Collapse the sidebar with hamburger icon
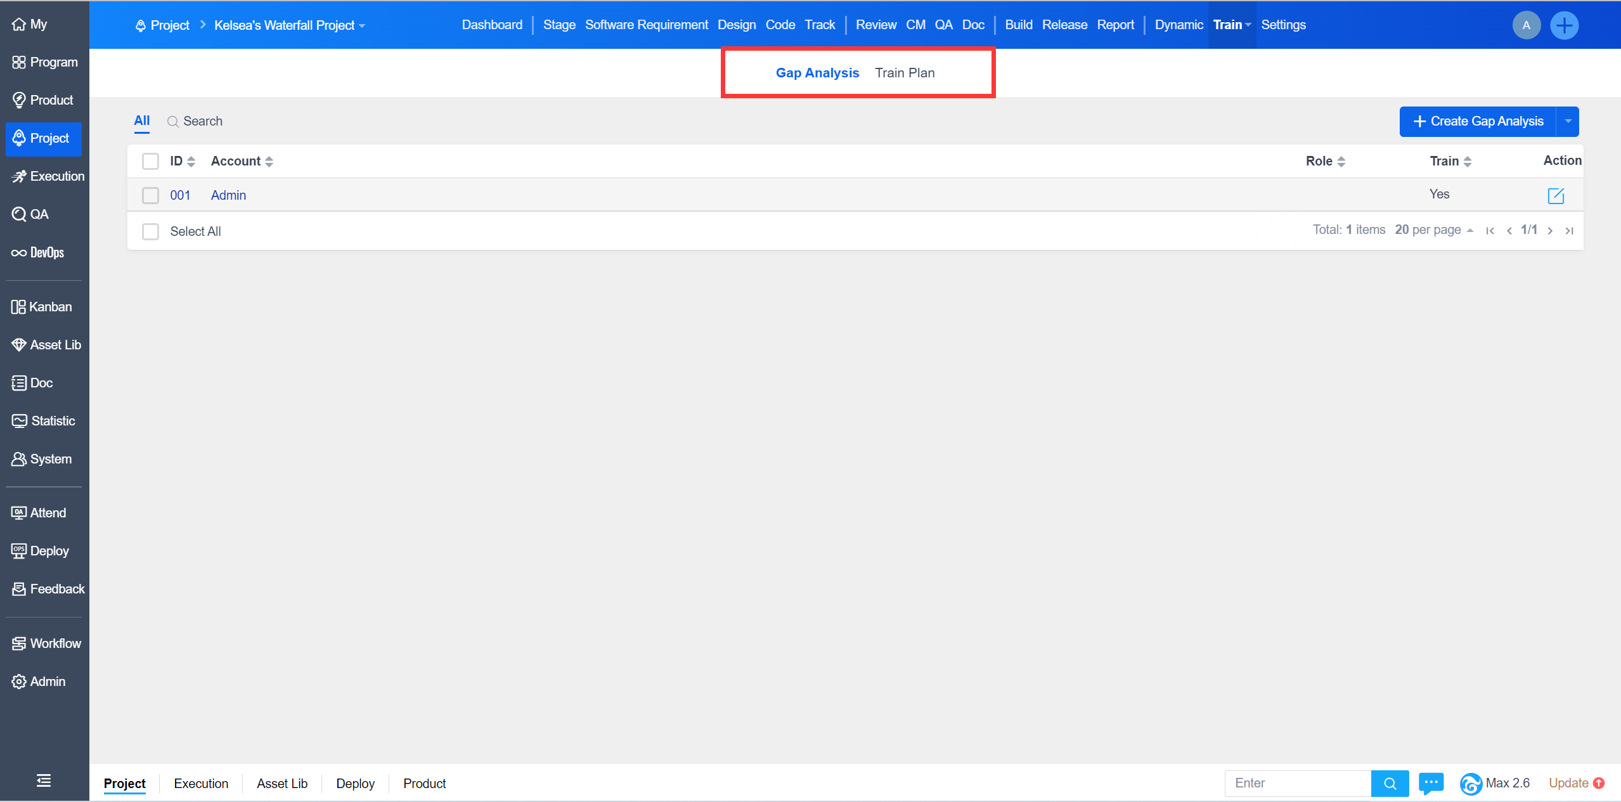Viewport: 1621px width, 802px height. pos(44,780)
